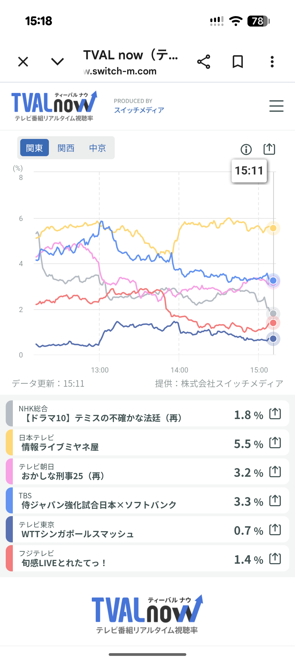Share the フジテレビ program rating

click(275, 558)
